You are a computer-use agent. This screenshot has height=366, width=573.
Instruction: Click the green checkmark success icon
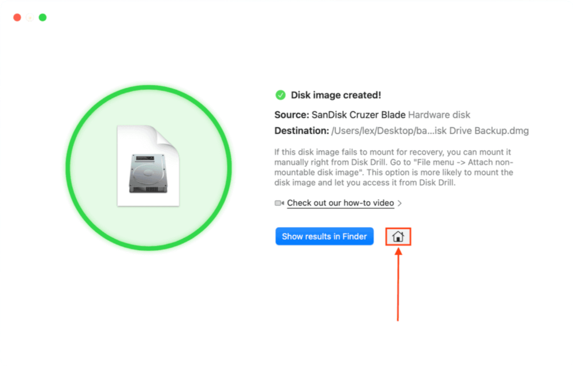pos(280,95)
